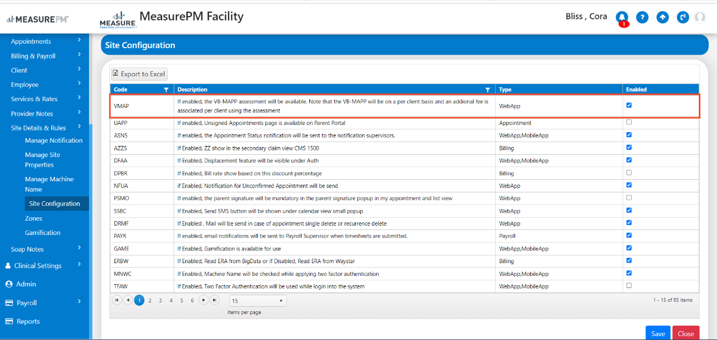The width and height of the screenshot is (717, 340).
Task: Open filter icon on Code column
Action: 166,90
